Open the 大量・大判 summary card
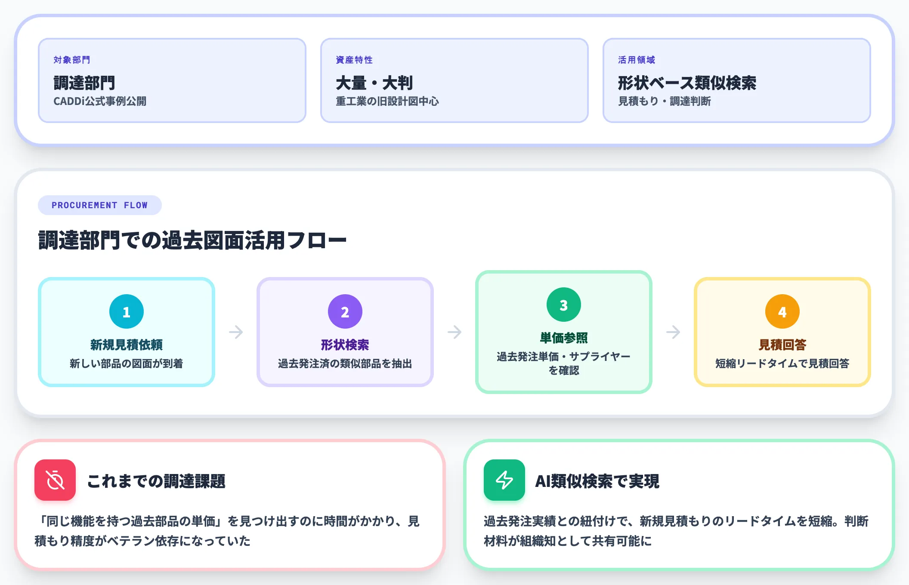This screenshot has width=909, height=585. click(454, 80)
